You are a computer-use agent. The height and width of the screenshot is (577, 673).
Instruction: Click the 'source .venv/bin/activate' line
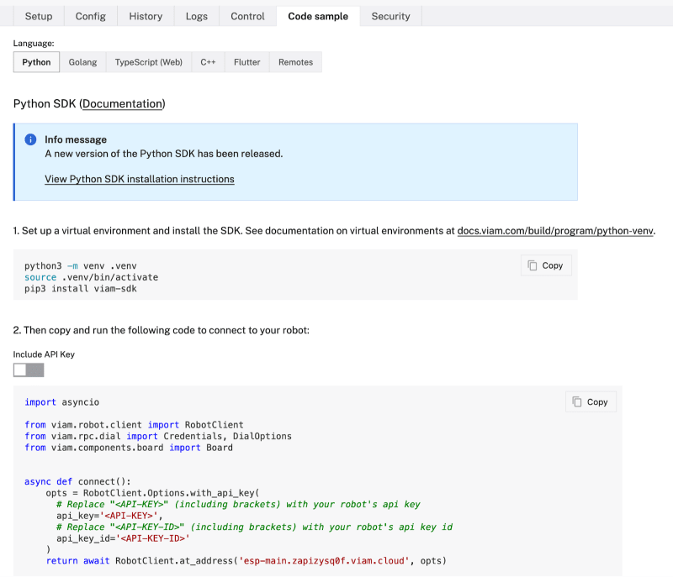(92, 277)
